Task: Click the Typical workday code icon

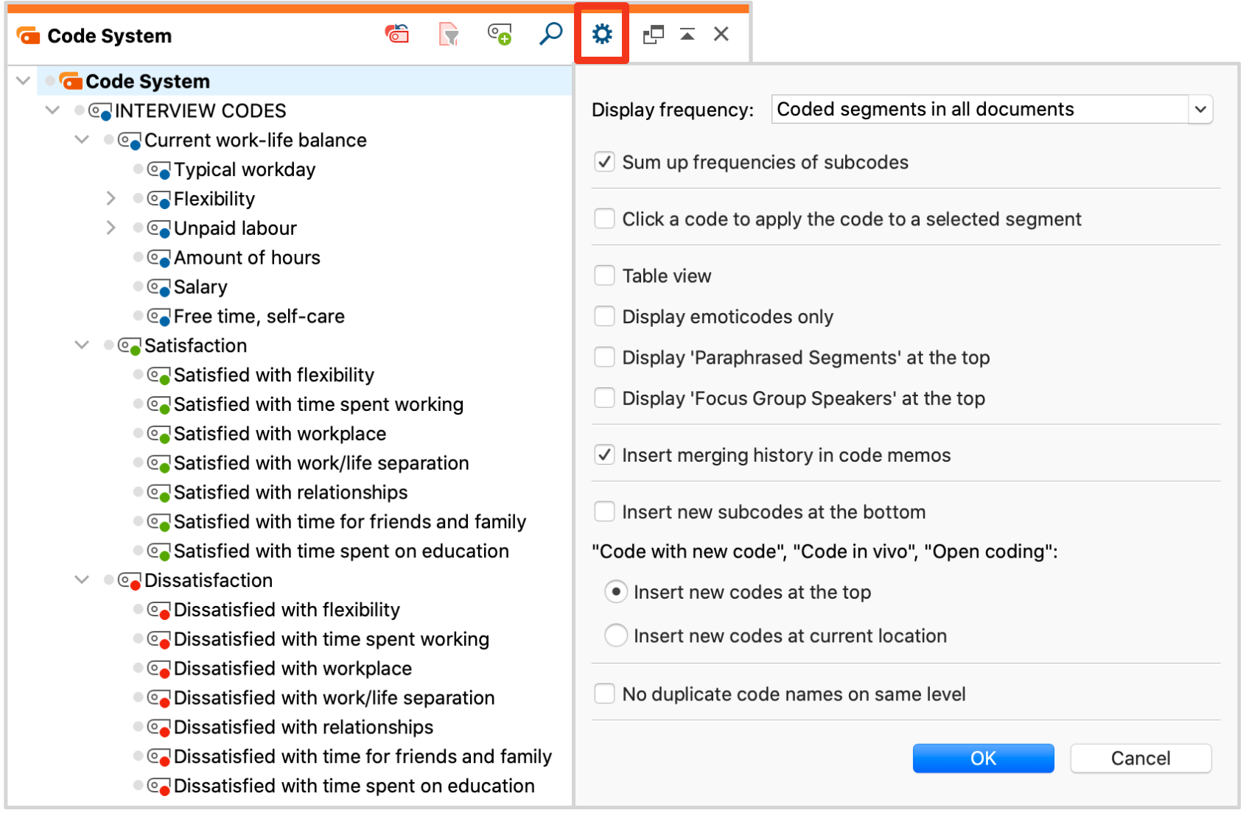Action: pyautogui.click(x=159, y=170)
